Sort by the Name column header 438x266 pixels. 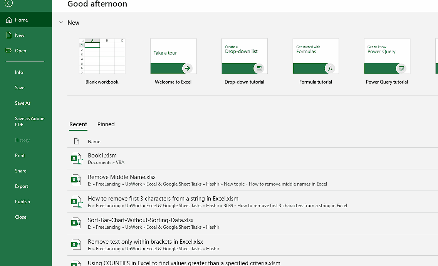[x=94, y=142]
